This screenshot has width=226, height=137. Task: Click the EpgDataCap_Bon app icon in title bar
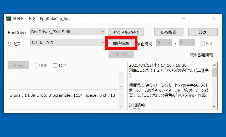9,18
